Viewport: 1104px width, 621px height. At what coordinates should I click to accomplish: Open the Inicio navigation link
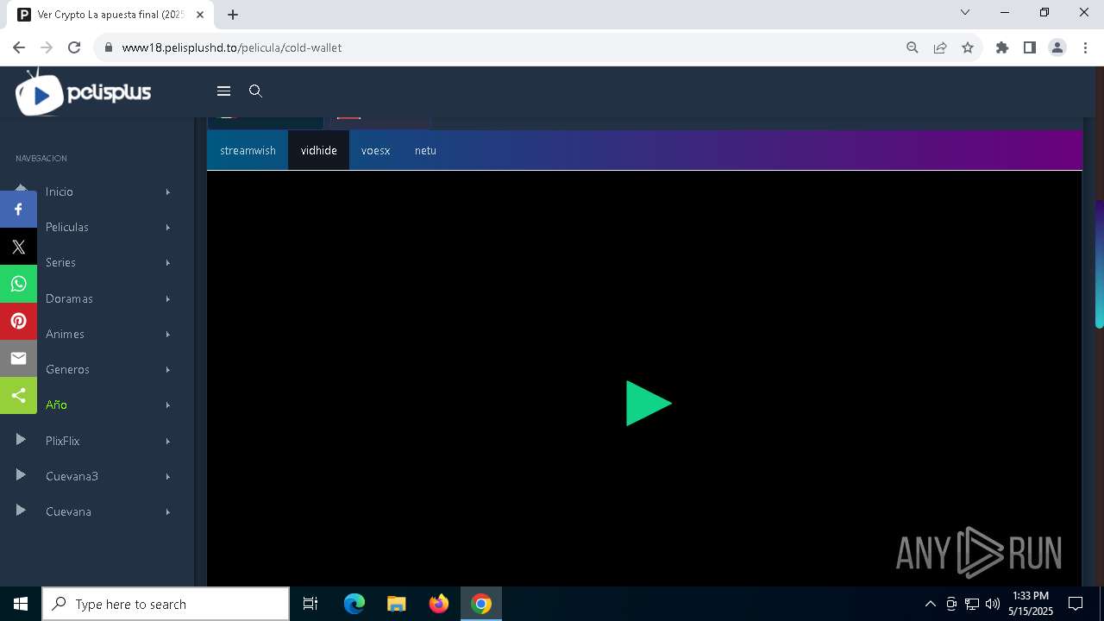60,191
